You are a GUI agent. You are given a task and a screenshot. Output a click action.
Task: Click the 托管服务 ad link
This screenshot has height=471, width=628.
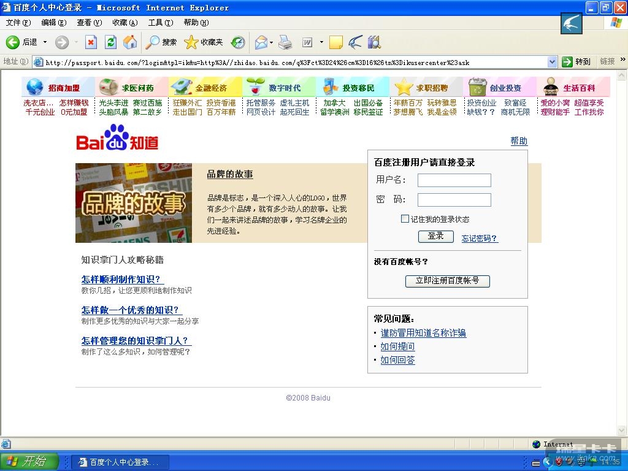tap(261, 103)
